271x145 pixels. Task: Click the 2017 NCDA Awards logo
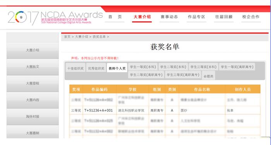[55, 18]
